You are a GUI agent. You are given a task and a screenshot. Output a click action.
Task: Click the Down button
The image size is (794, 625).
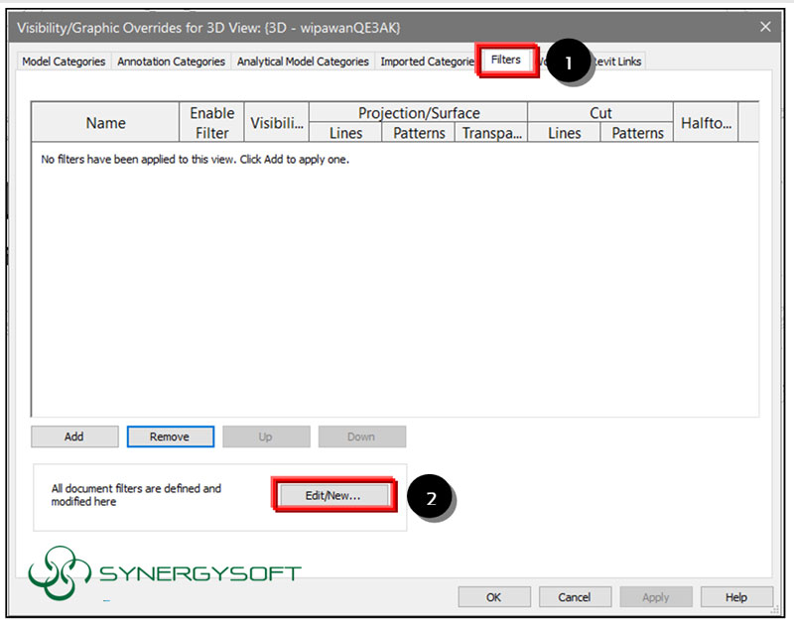361,437
